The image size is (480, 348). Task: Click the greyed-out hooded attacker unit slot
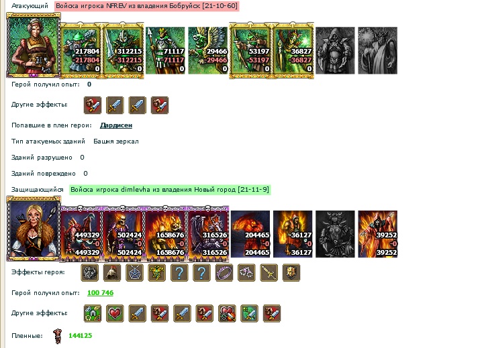335,50
